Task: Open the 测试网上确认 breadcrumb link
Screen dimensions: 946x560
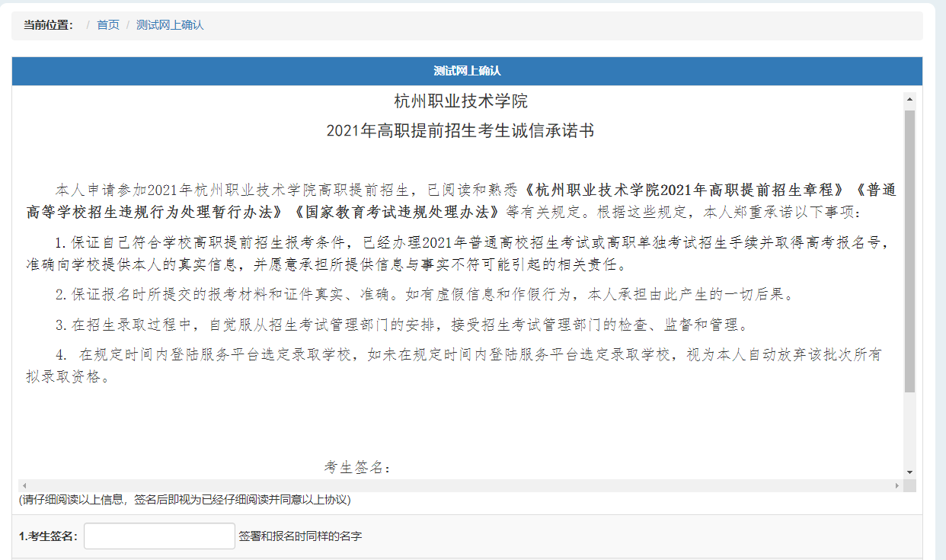Action: (x=170, y=25)
